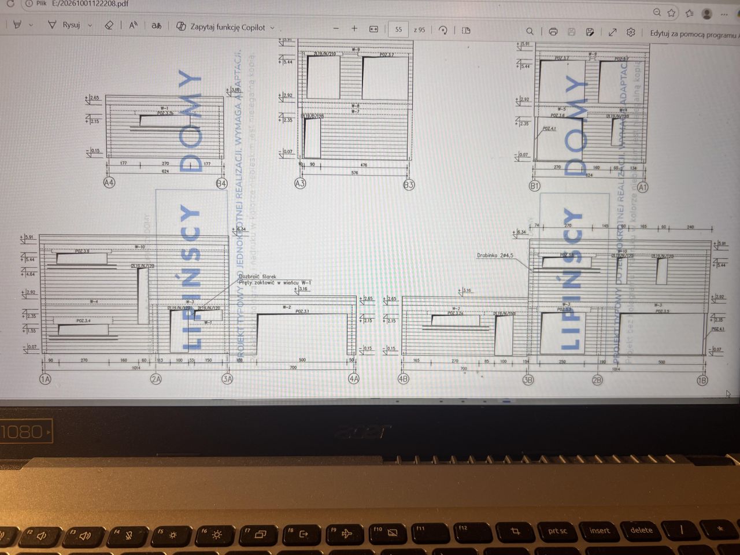Click the save as icon
This screenshot has width=740, height=555.
[x=590, y=32]
